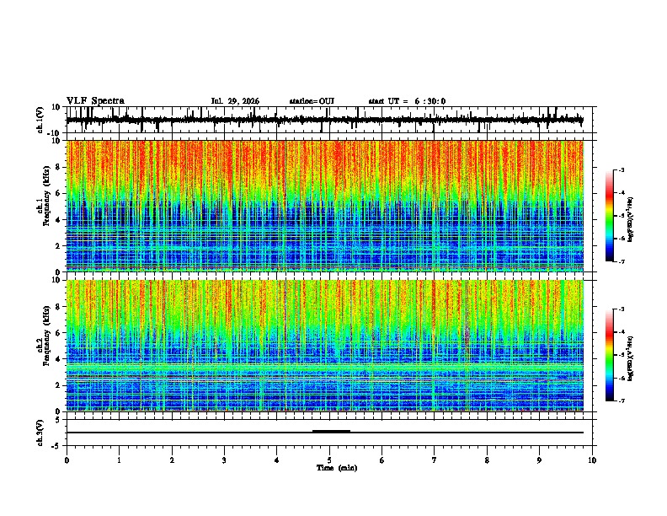This screenshot has width=667, height=516.
Task: Click the ch.2 colorbar '-3' label
Action: click(621, 309)
